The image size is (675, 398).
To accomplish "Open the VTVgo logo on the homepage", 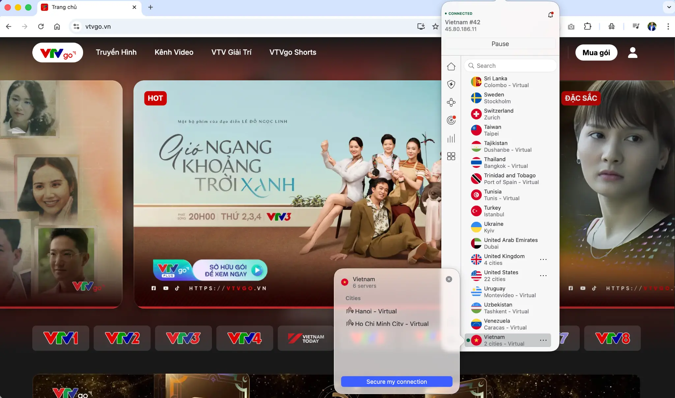I will click(x=58, y=52).
